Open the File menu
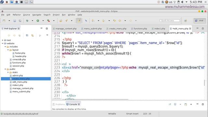The width and height of the screenshot is (208, 117). (x=3, y=15)
